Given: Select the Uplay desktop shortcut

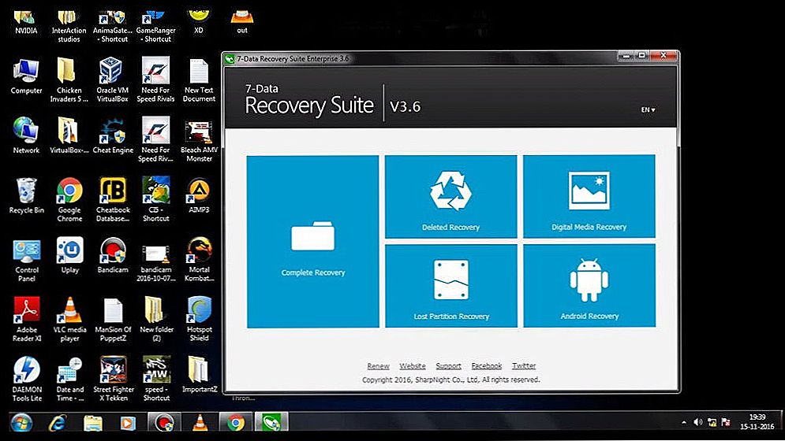Looking at the screenshot, I should (70, 255).
